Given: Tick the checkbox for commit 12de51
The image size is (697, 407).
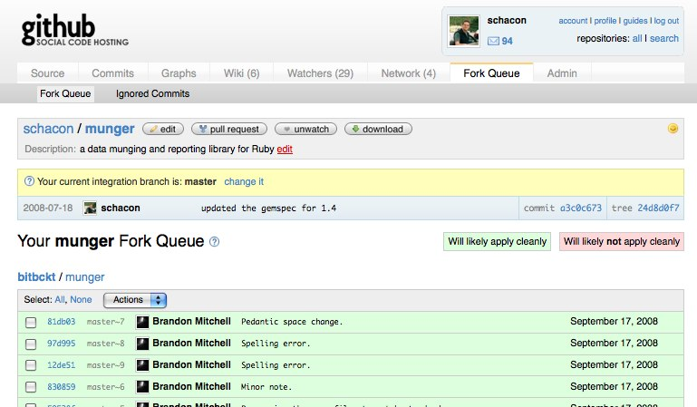Looking at the screenshot, I should 31,366.
